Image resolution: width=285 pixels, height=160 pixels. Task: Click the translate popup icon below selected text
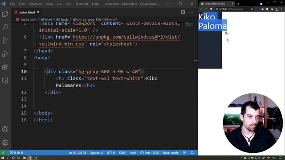tap(226, 33)
